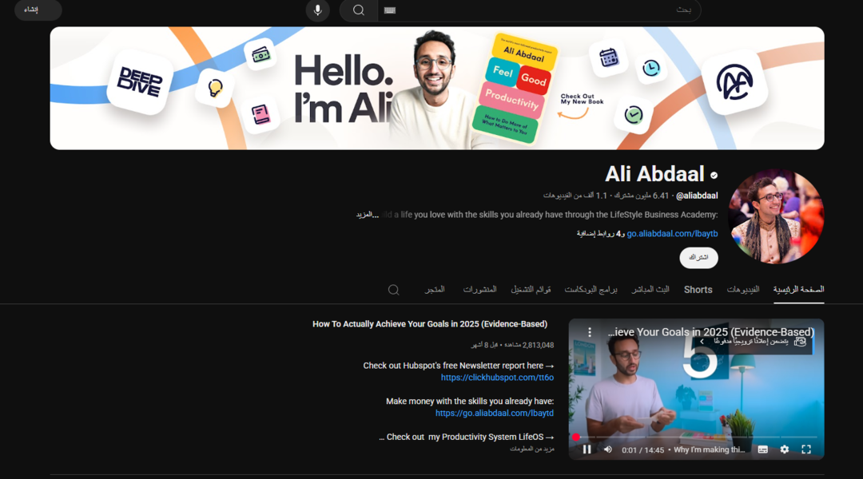Open the on-screen keyboard icon in search bar
The height and width of the screenshot is (479, 863).
[390, 10]
